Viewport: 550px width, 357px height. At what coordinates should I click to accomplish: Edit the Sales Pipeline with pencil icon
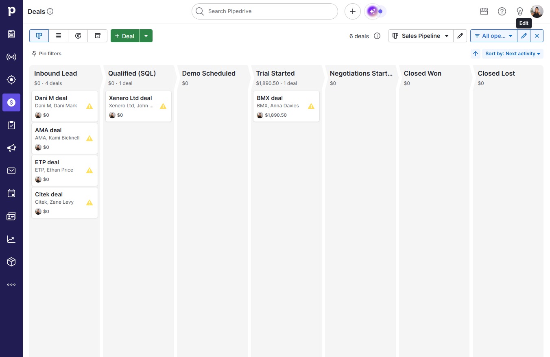[x=460, y=36]
